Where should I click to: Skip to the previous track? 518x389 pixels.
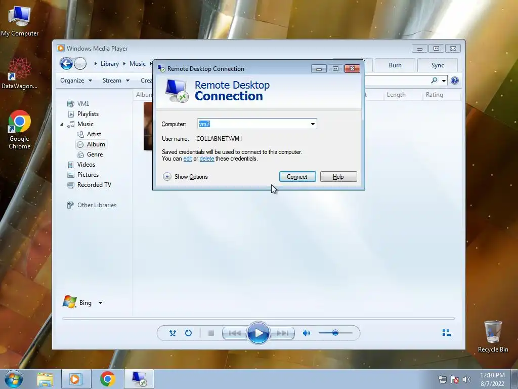click(235, 333)
